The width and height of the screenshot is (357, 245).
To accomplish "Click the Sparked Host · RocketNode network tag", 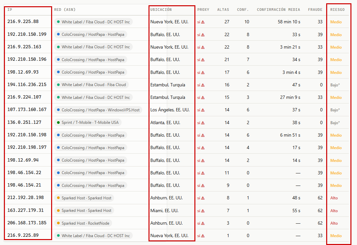I will coord(83,223).
